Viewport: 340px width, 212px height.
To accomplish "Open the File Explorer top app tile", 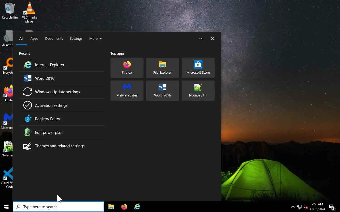I will [x=163, y=68].
